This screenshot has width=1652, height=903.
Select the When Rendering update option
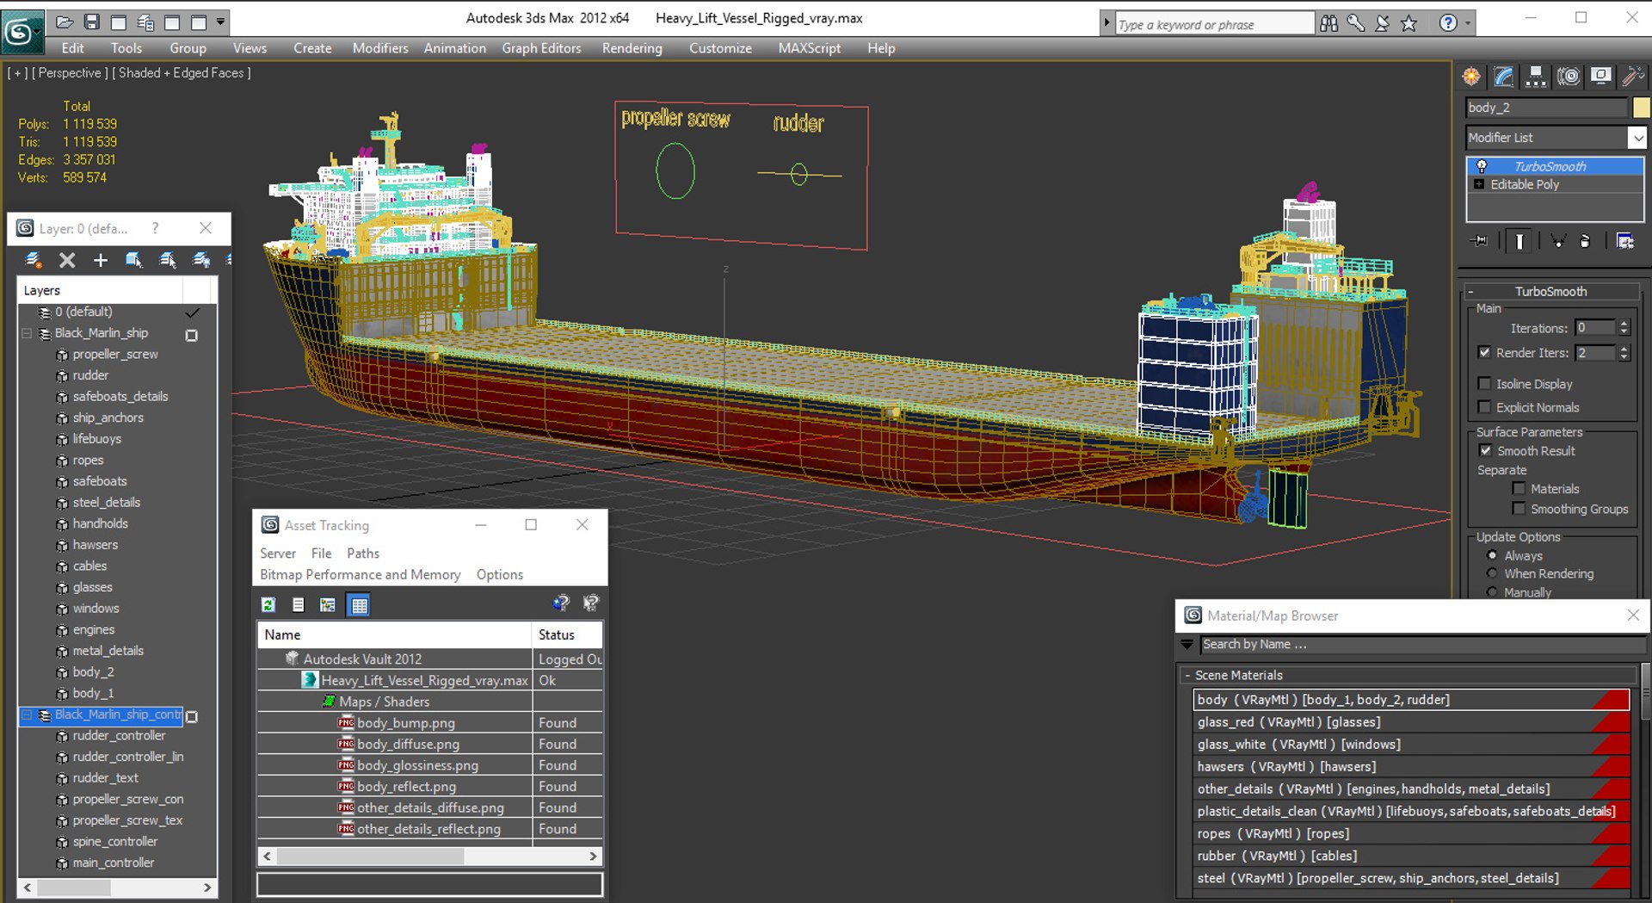click(x=1492, y=573)
